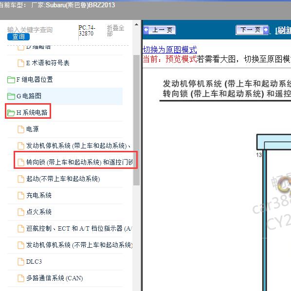This screenshot has height=291, width=291.
Task: Open the DLC3 entry
Action: [34, 262]
